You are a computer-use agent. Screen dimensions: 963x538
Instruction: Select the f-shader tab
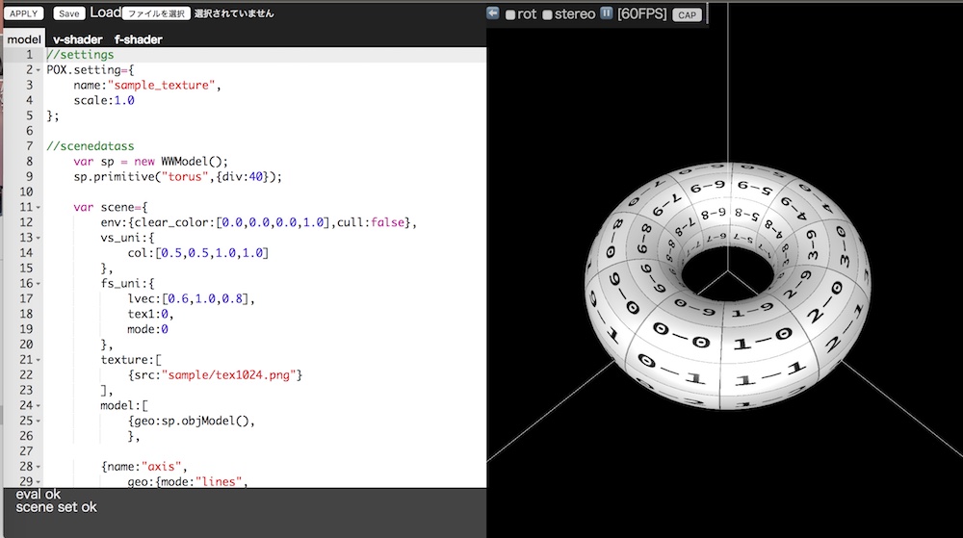138,39
